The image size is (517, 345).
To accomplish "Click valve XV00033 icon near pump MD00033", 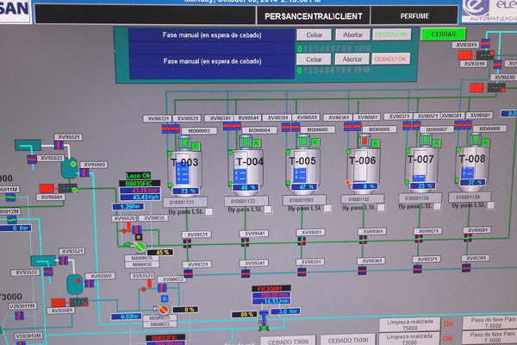I will click(162, 287).
